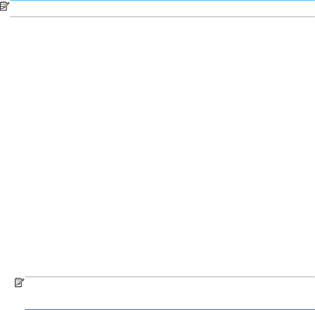The width and height of the screenshot is (315, 310).
Task: Click the right end of the bottom thick blue rule
Action: click(313, 309)
